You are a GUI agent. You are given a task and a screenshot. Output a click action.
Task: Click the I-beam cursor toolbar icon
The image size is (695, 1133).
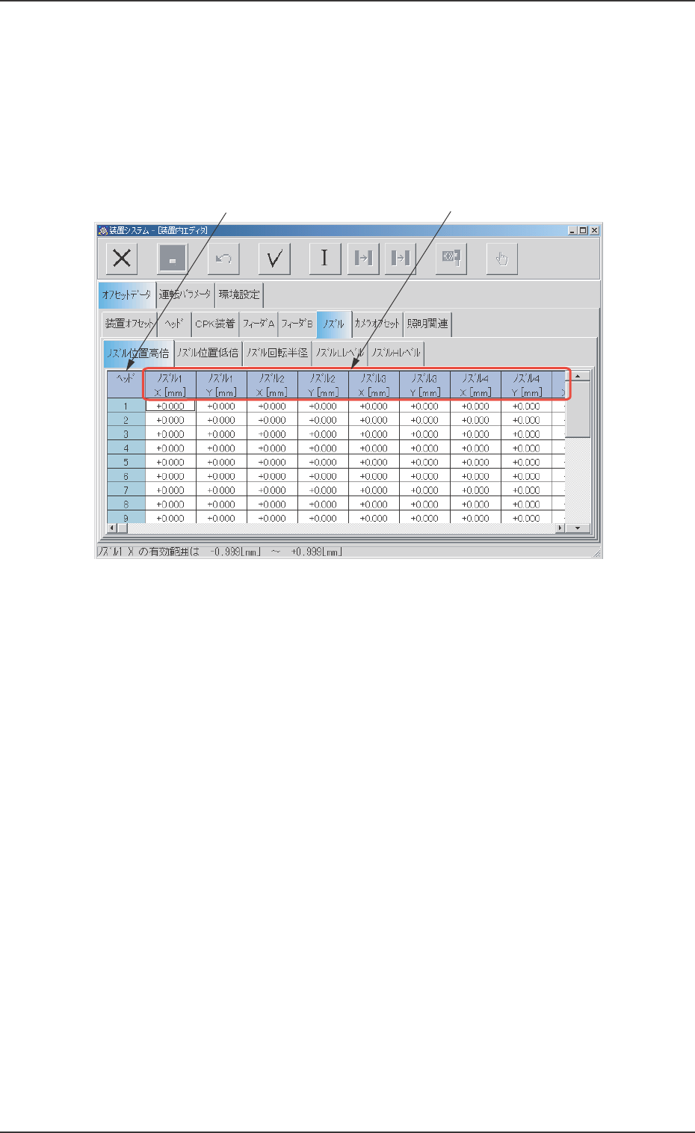point(325,259)
